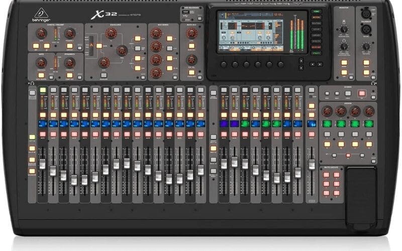
Task: Click the first channel's blue scribble display
Action: (x=43, y=124)
